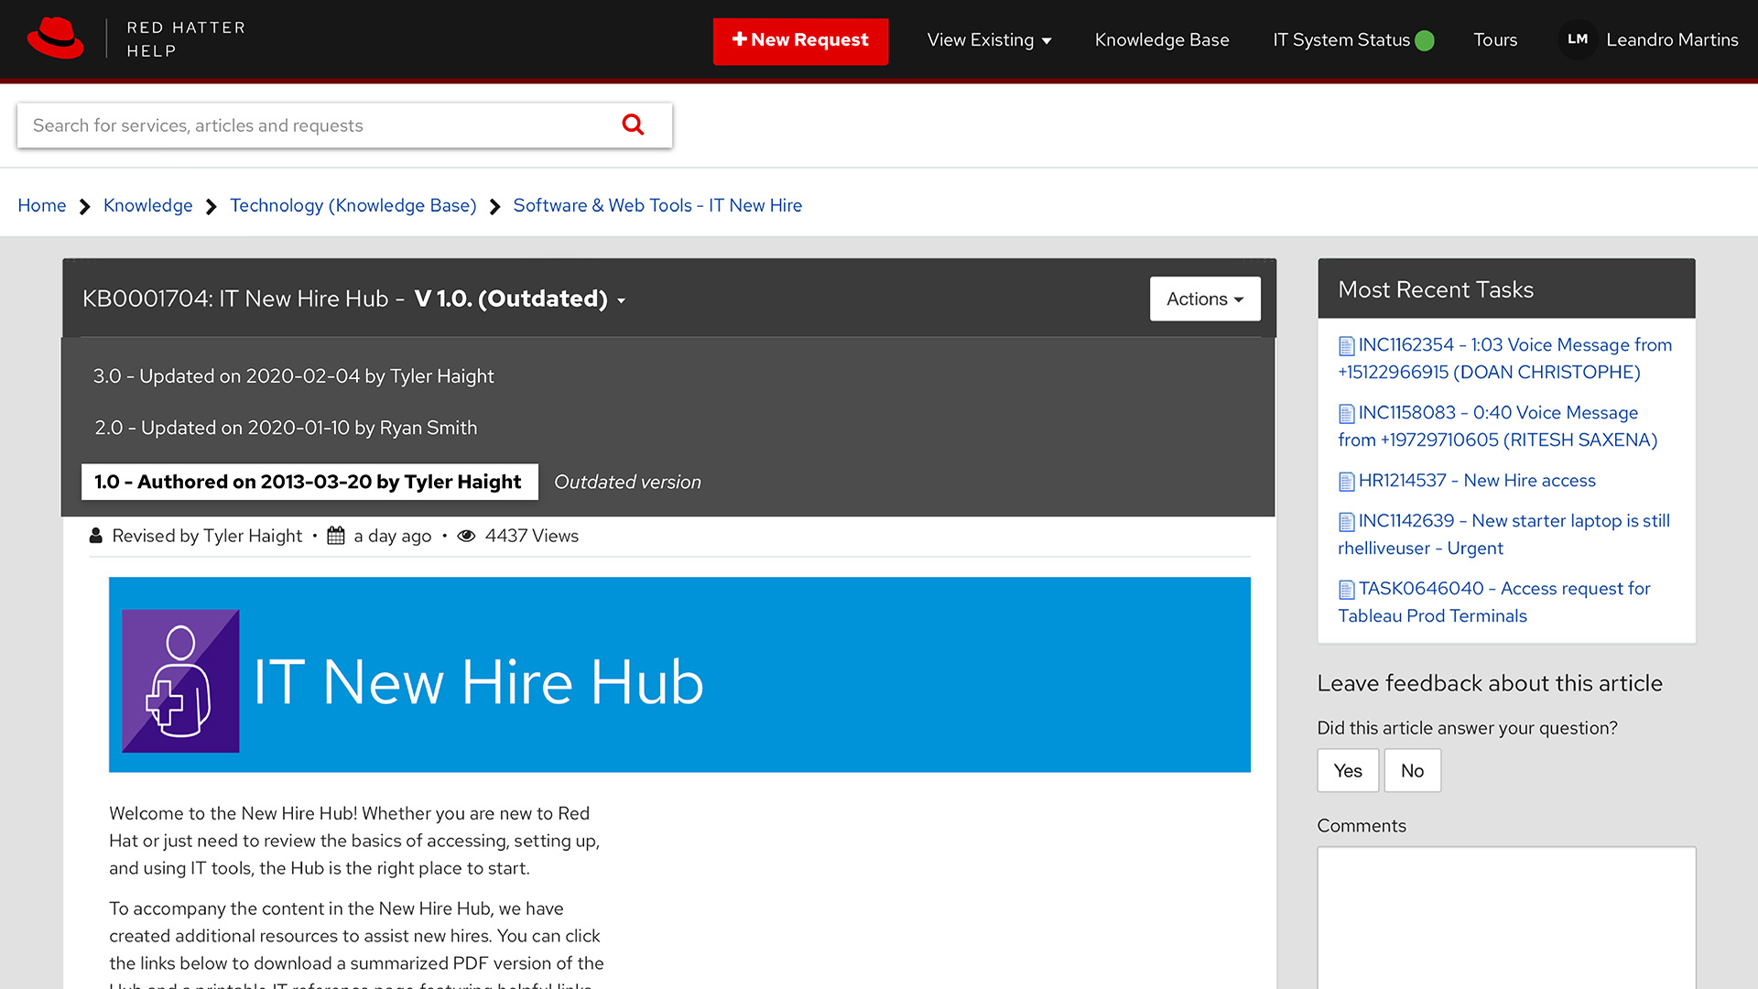Click the Red Hat logo icon
1758x989 pixels.
(55, 38)
